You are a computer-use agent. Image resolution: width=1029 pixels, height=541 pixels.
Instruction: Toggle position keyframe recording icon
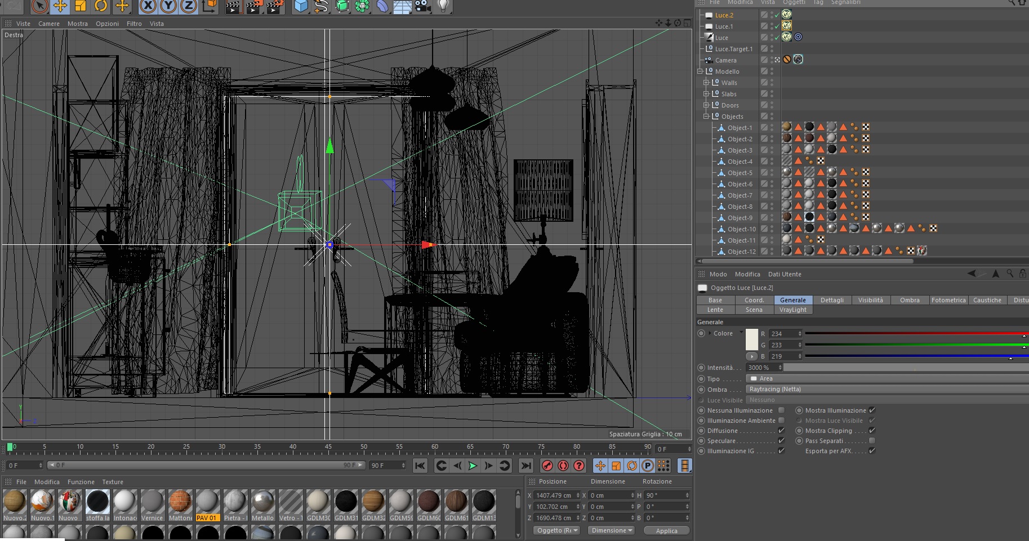pos(600,466)
